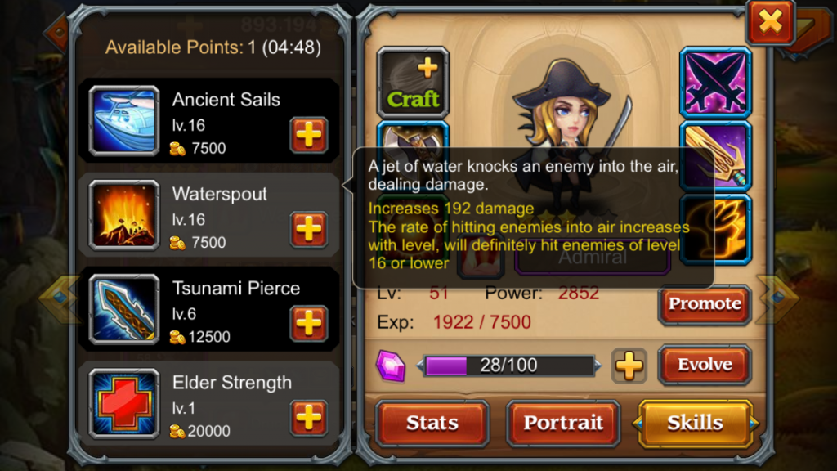Open the Skills tab

click(695, 423)
